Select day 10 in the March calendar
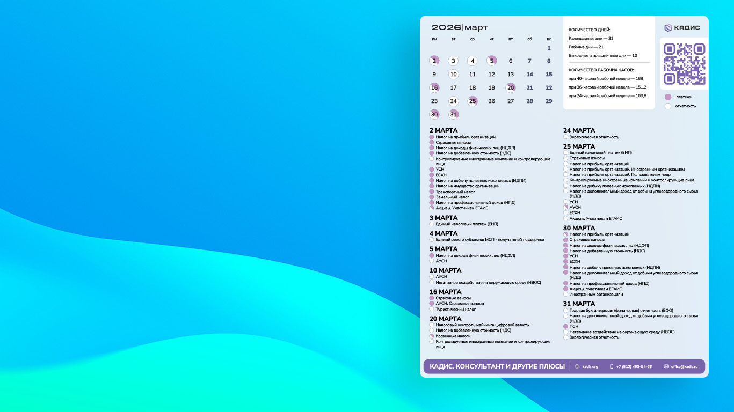 point(453,75)
